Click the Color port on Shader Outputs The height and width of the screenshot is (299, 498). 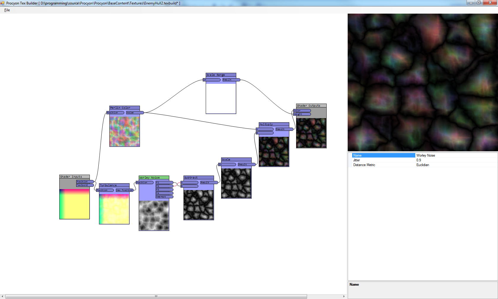(302, 110)
